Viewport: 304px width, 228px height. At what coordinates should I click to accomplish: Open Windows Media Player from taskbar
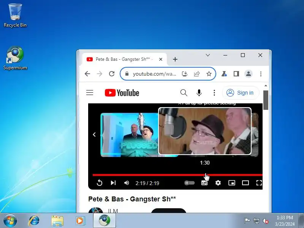pyautogui.click(x=80, y=221)
